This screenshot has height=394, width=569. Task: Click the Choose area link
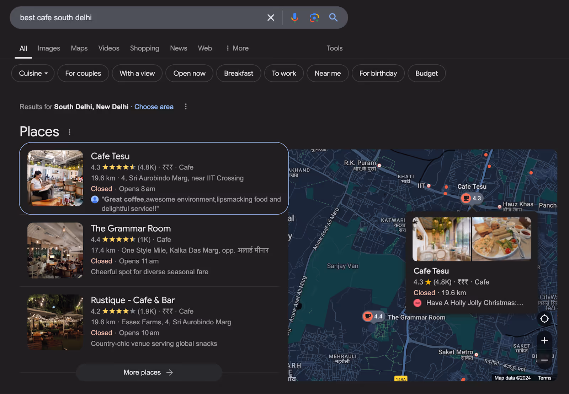tap(154, 107)
